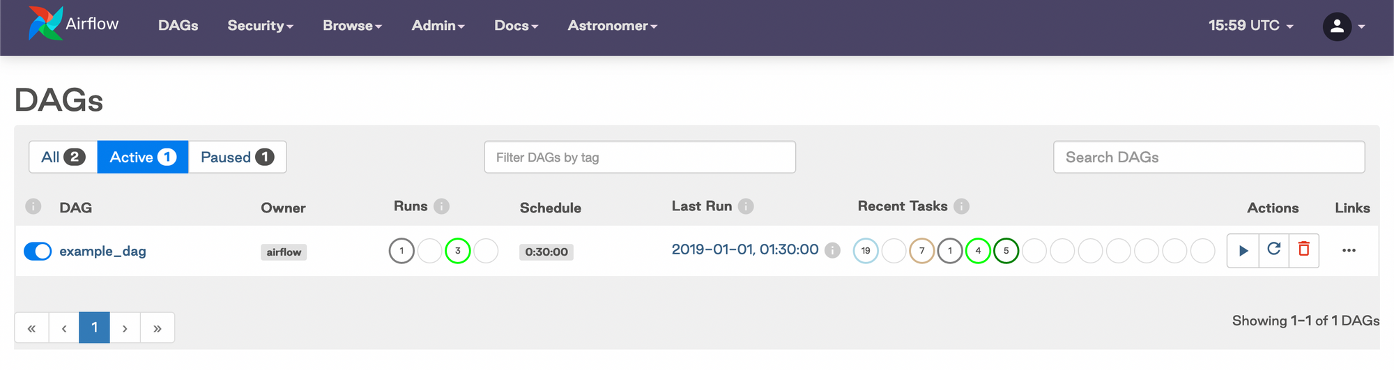Pause example_dag using its toggle switch

pyautogui.click(x=38, y=252)
